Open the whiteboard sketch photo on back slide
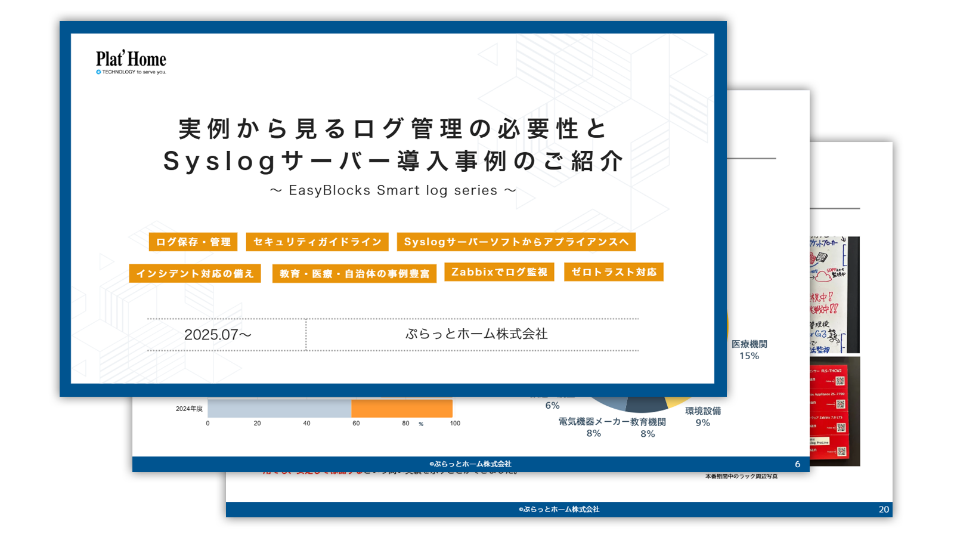 click(835, 295)
